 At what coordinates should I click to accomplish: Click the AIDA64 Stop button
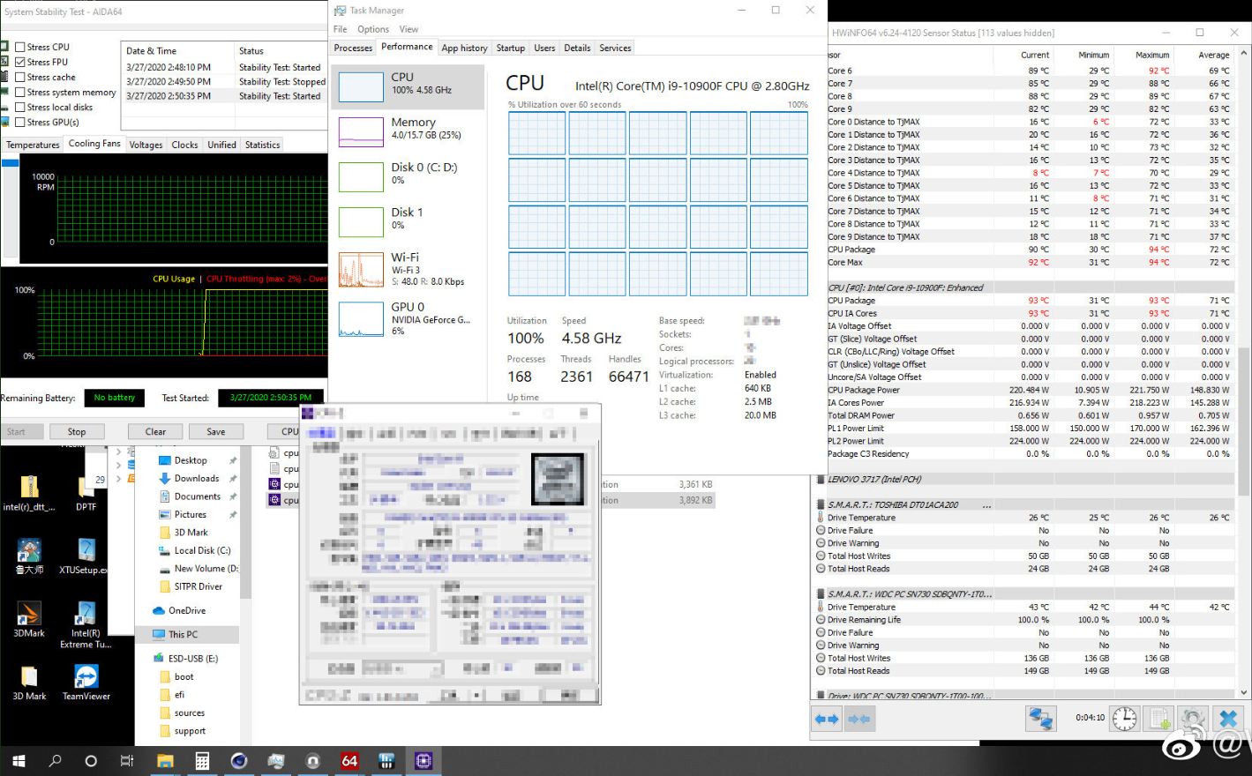coord(77,431)
